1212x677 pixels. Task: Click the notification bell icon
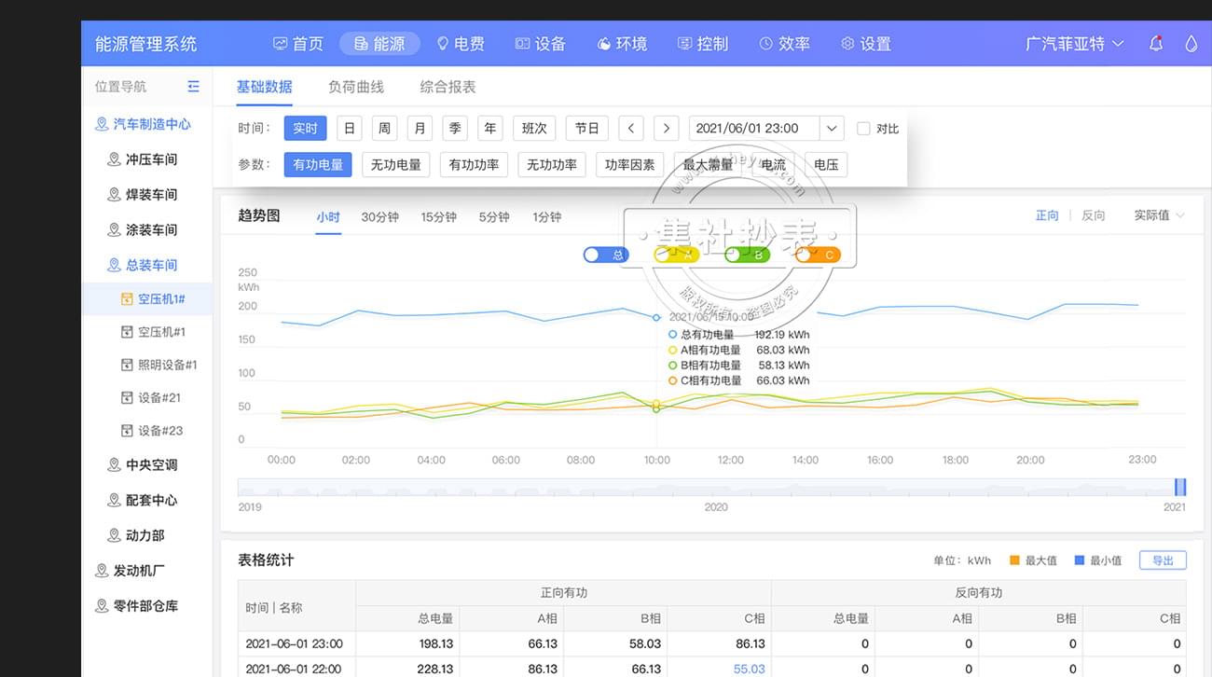click(1156, 43)
